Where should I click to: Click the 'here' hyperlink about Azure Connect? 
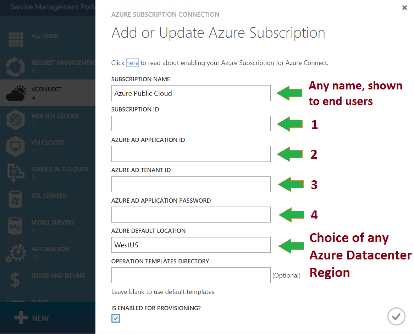[132, 62]
